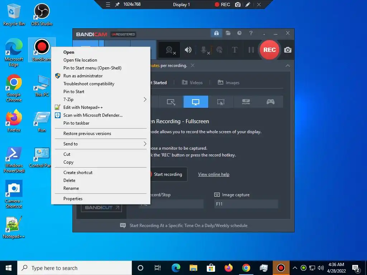Open Microsoft Store from the taskbar
367x275 pixels.
tap(211, 268)
